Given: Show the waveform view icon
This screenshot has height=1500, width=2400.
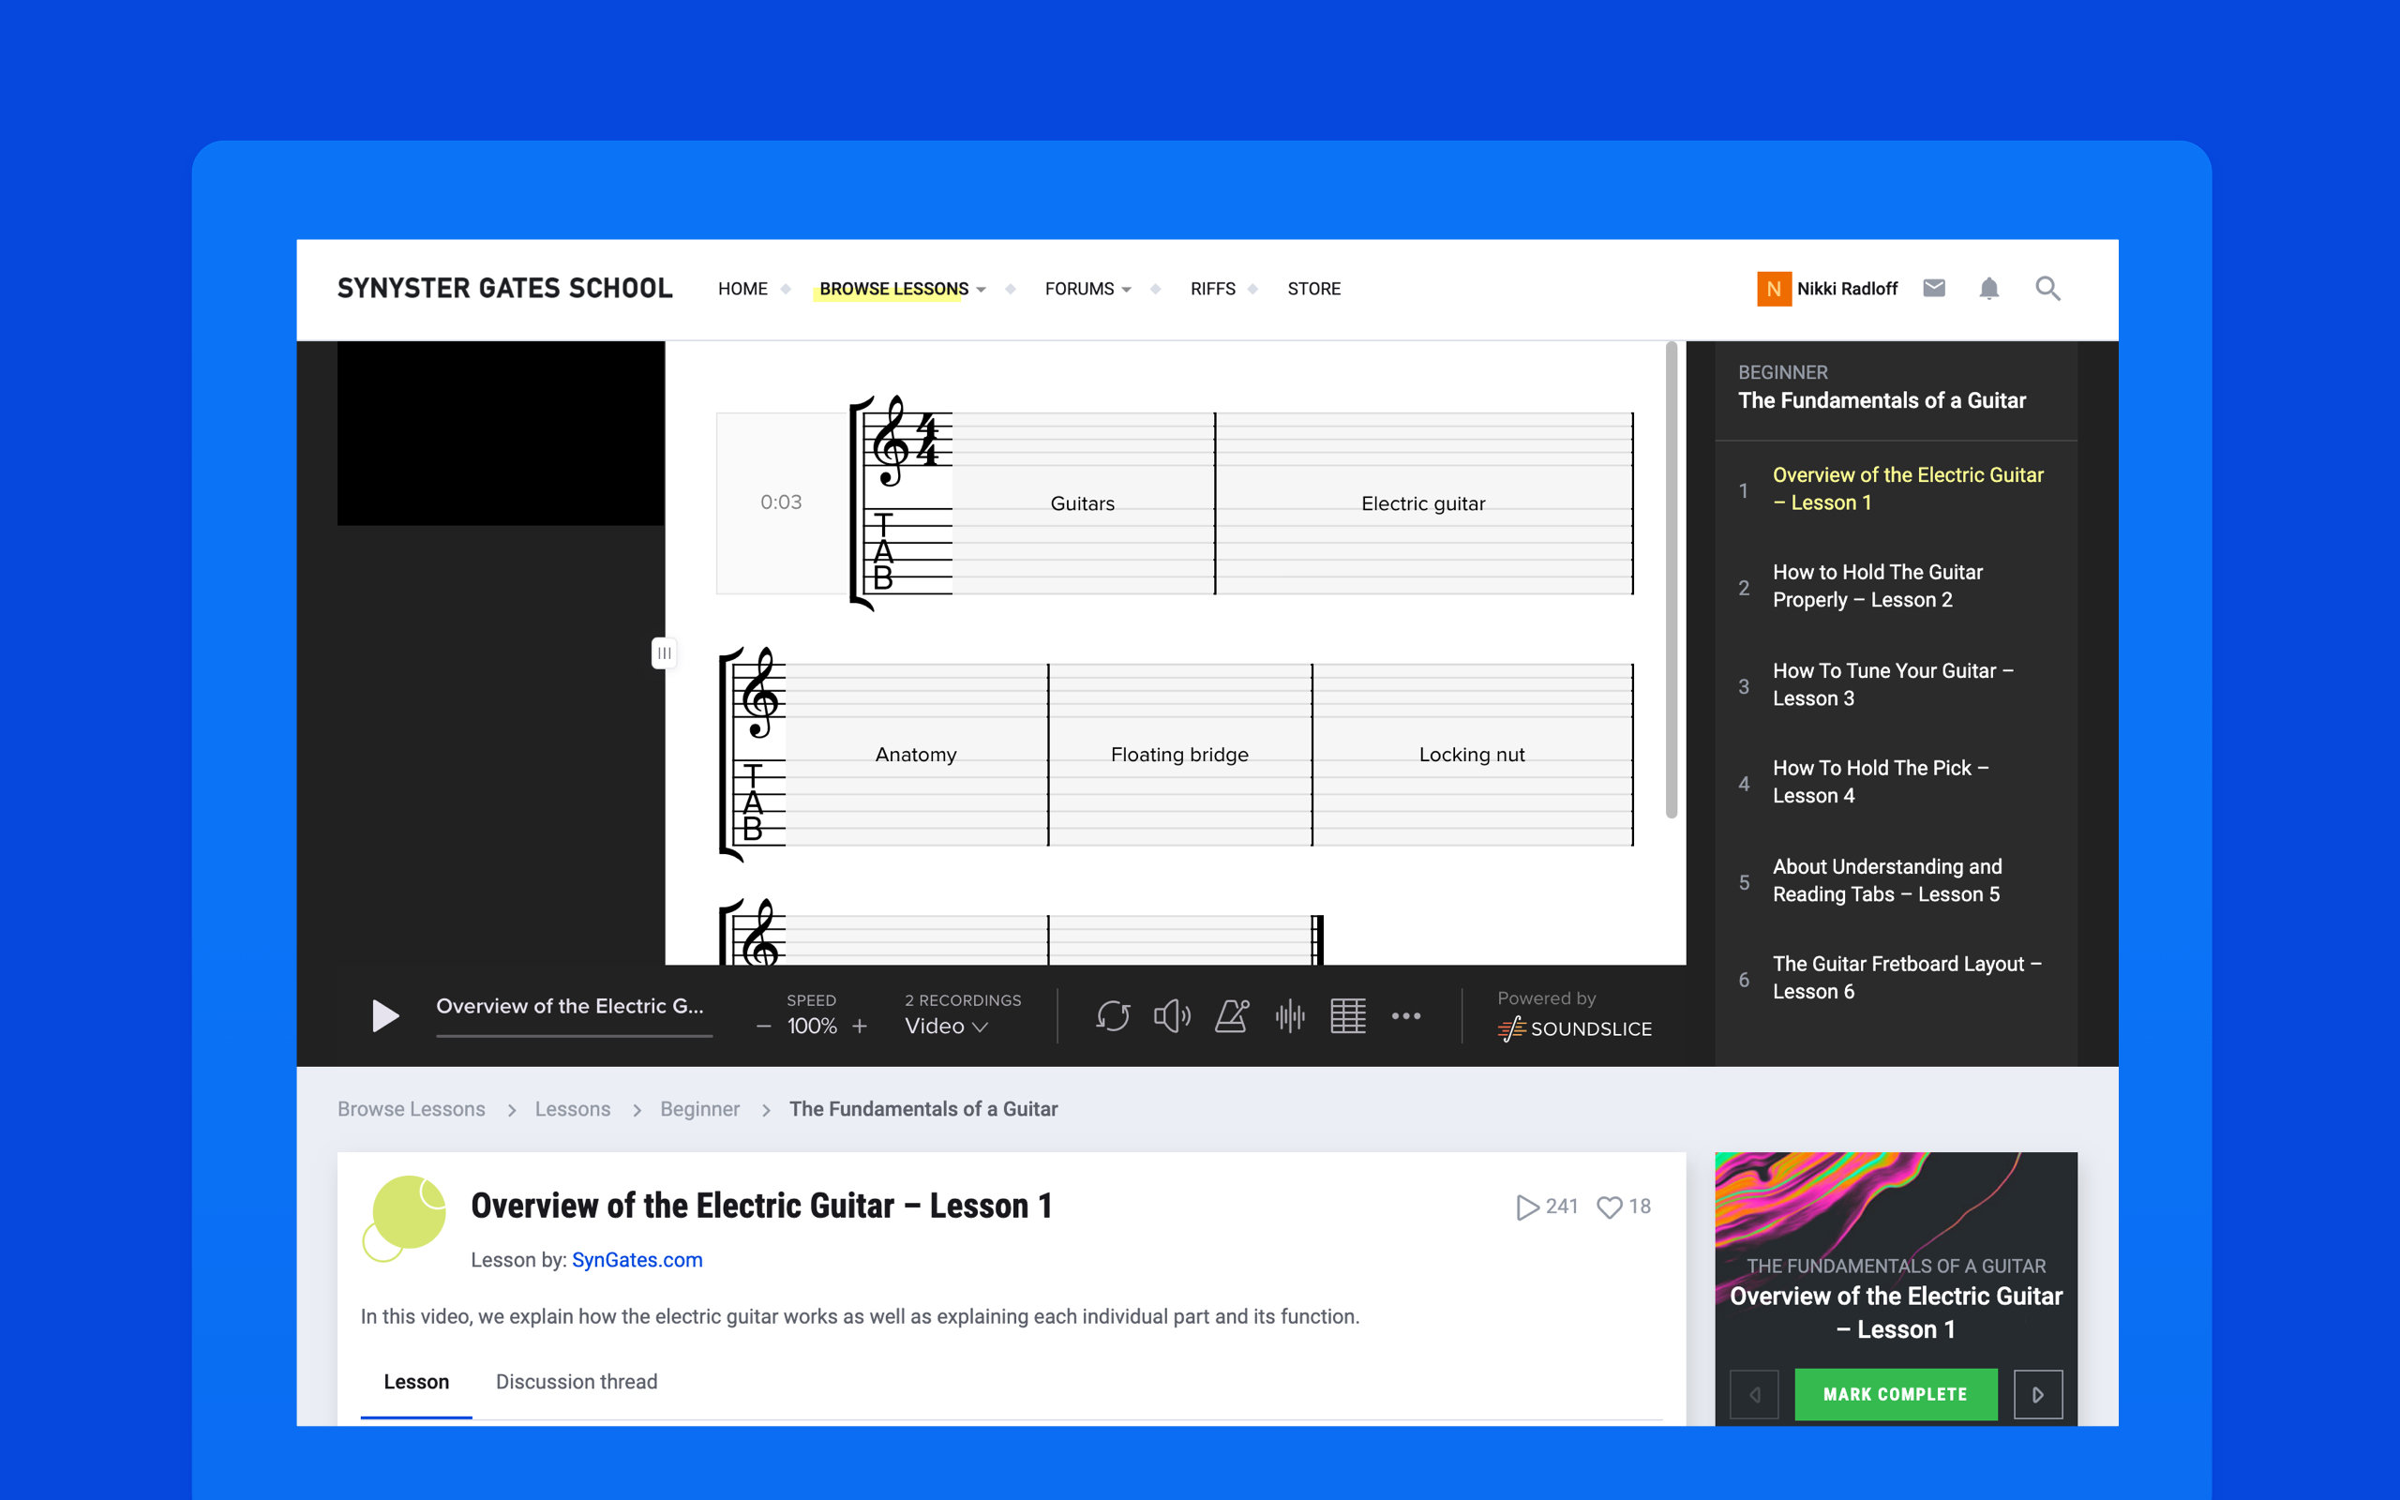Looking at the screenshot, I should [1289, 1016].
